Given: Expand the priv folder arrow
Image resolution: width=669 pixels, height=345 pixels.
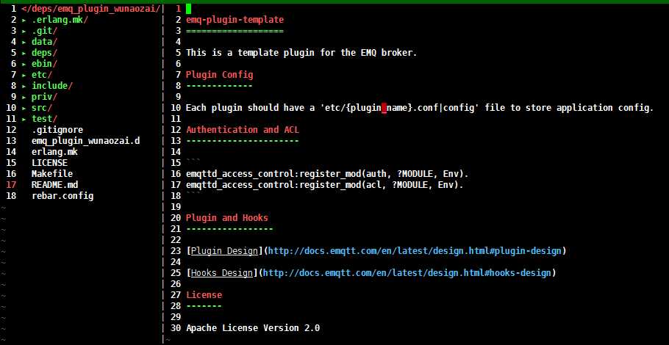Looking at the screenshot, I should 24,97.
